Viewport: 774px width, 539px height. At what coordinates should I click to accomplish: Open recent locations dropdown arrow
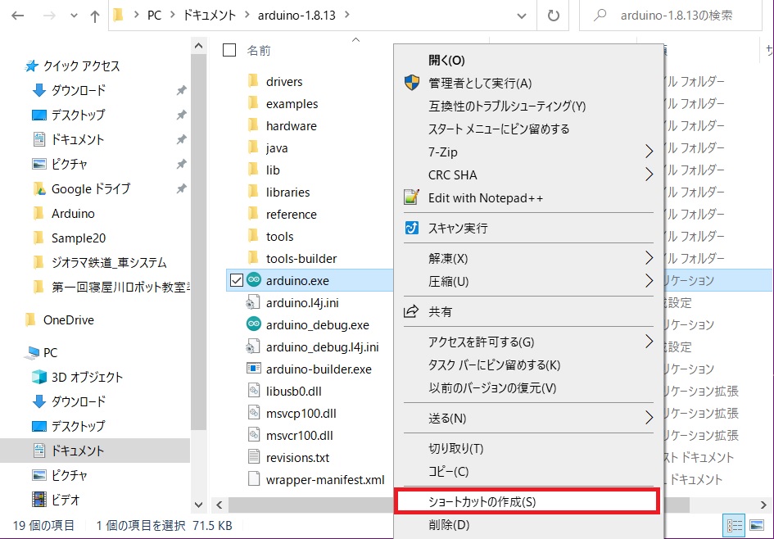[x=74, y=16]
